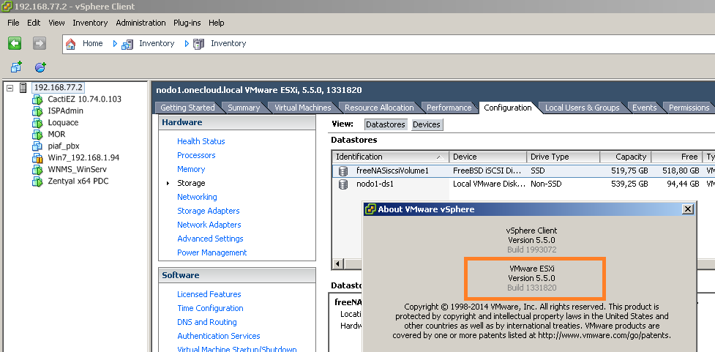Screen dimensions: 715x352
Task: Switch to the Getting Started tab
Action: pyautogui.click(x=187, y=108)
